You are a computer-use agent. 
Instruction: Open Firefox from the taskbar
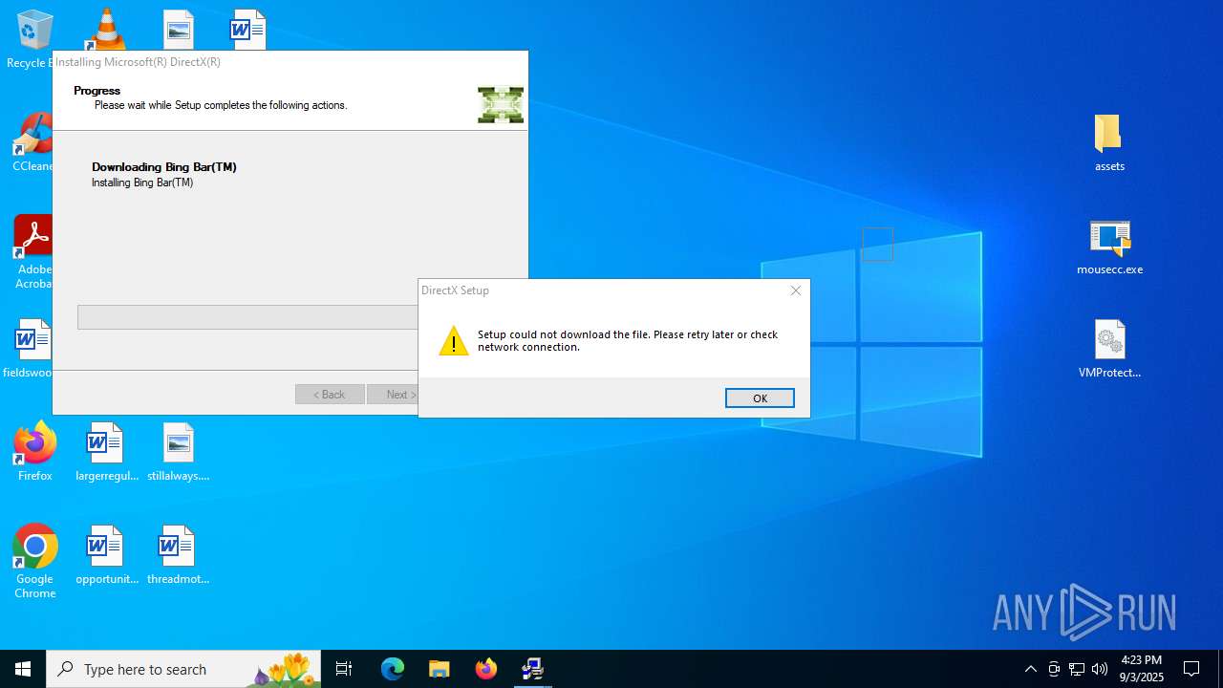tap(486, 669)
